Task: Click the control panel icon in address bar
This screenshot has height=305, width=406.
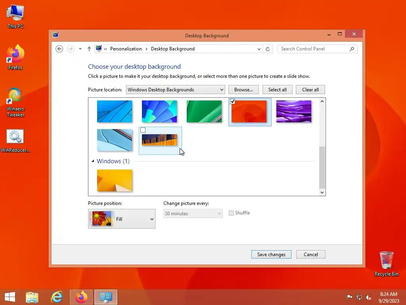Action: (x=99, y=48)
